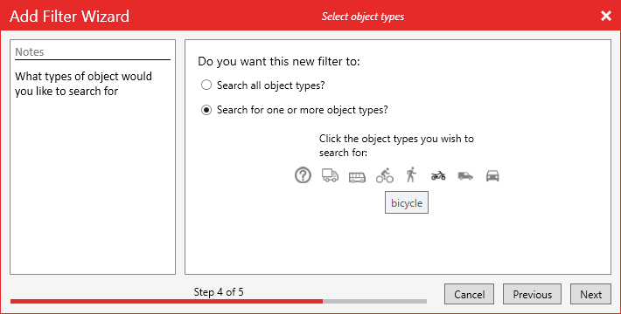This screenshot has width=621, height=314.
Task: Click the 'Step 4 of 5' label
Action: pyautogui.click(x=219, y=292)
